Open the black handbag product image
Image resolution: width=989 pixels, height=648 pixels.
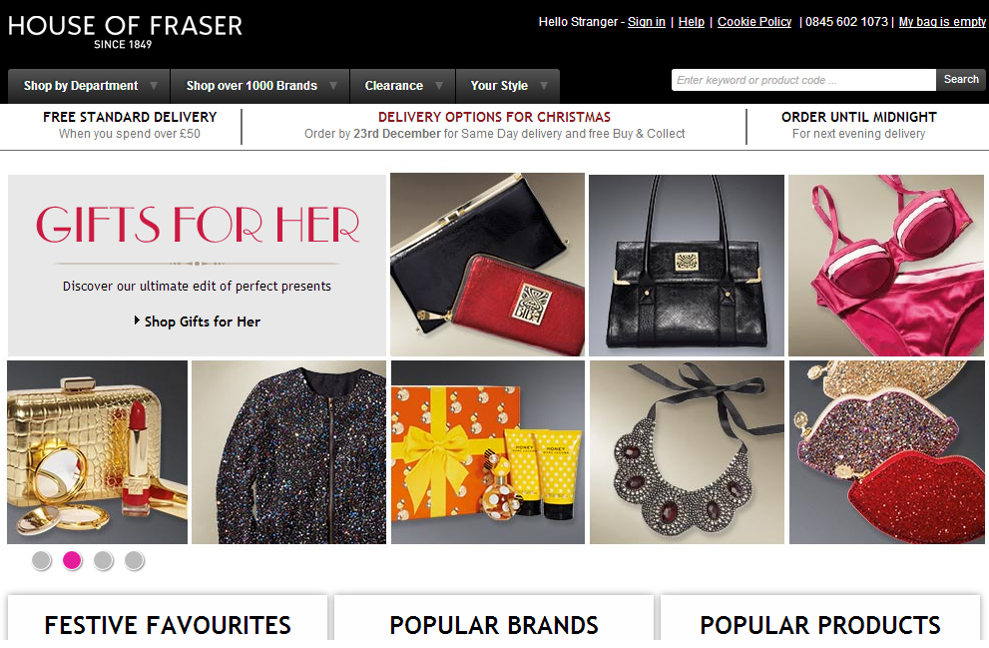[687, 266]
